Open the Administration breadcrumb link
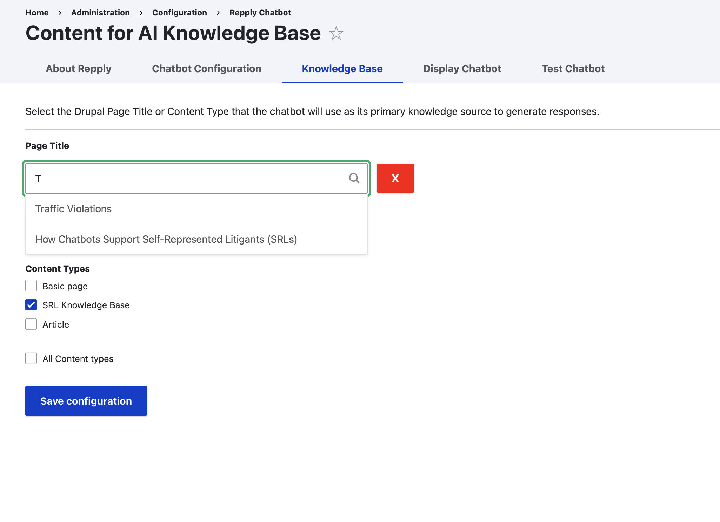The image size is (720, 522). (100, 13)
